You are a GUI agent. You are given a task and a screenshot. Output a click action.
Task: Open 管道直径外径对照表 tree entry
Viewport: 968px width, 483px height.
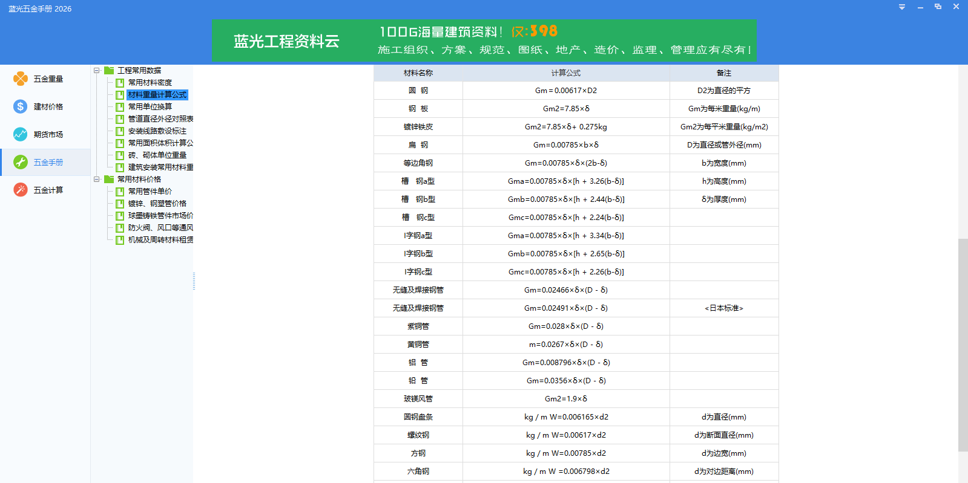(x=160, y=119)
